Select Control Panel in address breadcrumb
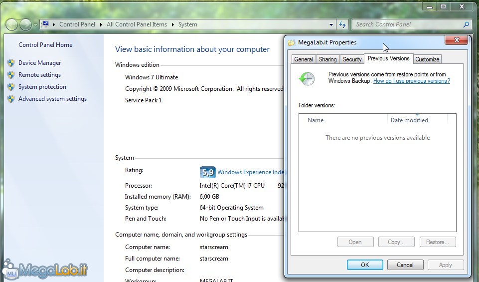The image size is (479, 282). 77,24
